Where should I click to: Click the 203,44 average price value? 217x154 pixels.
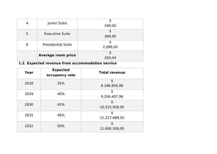[x=110, y=58]
